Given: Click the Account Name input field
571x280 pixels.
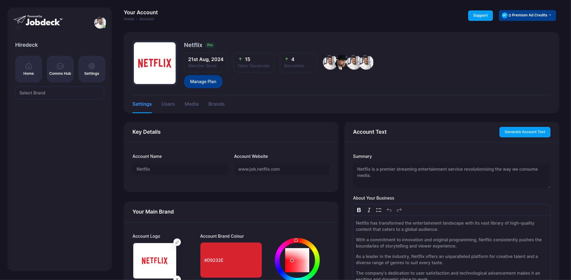Looking at the screenshot, I should (180, 169).
